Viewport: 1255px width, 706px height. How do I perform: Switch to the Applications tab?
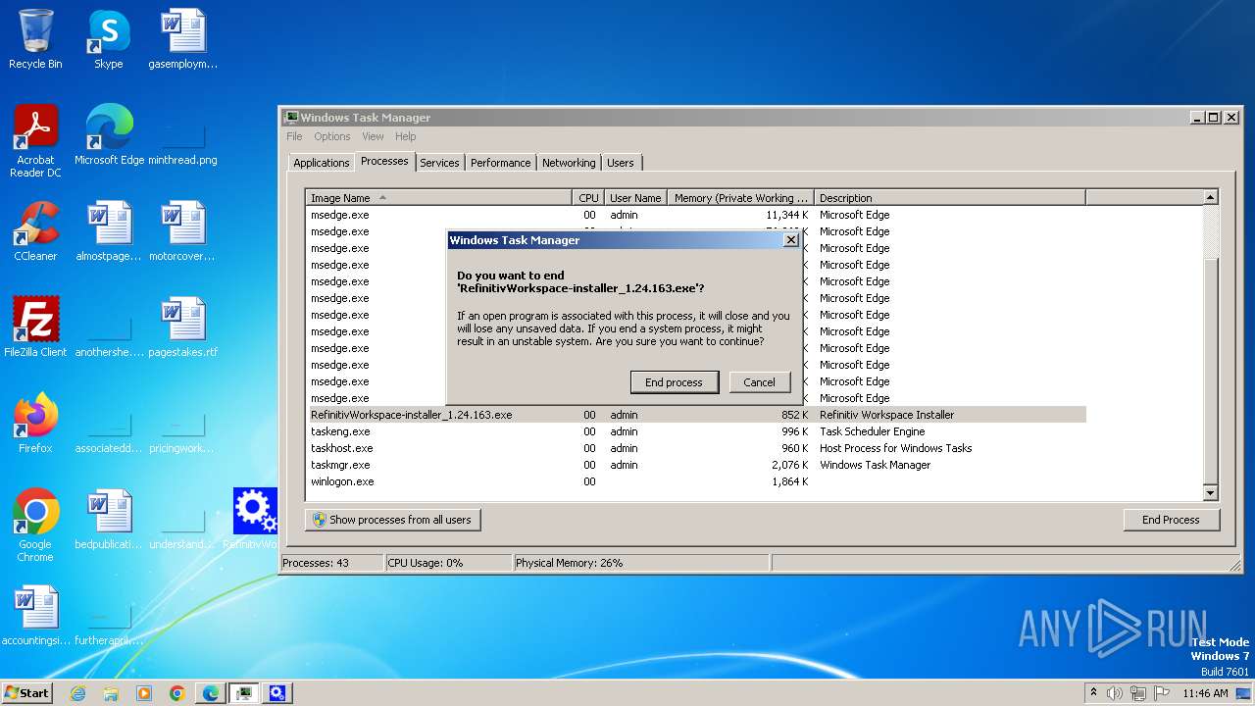(322, 163)
